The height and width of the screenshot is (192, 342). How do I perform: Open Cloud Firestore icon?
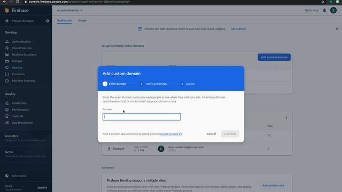click(7, 48)
